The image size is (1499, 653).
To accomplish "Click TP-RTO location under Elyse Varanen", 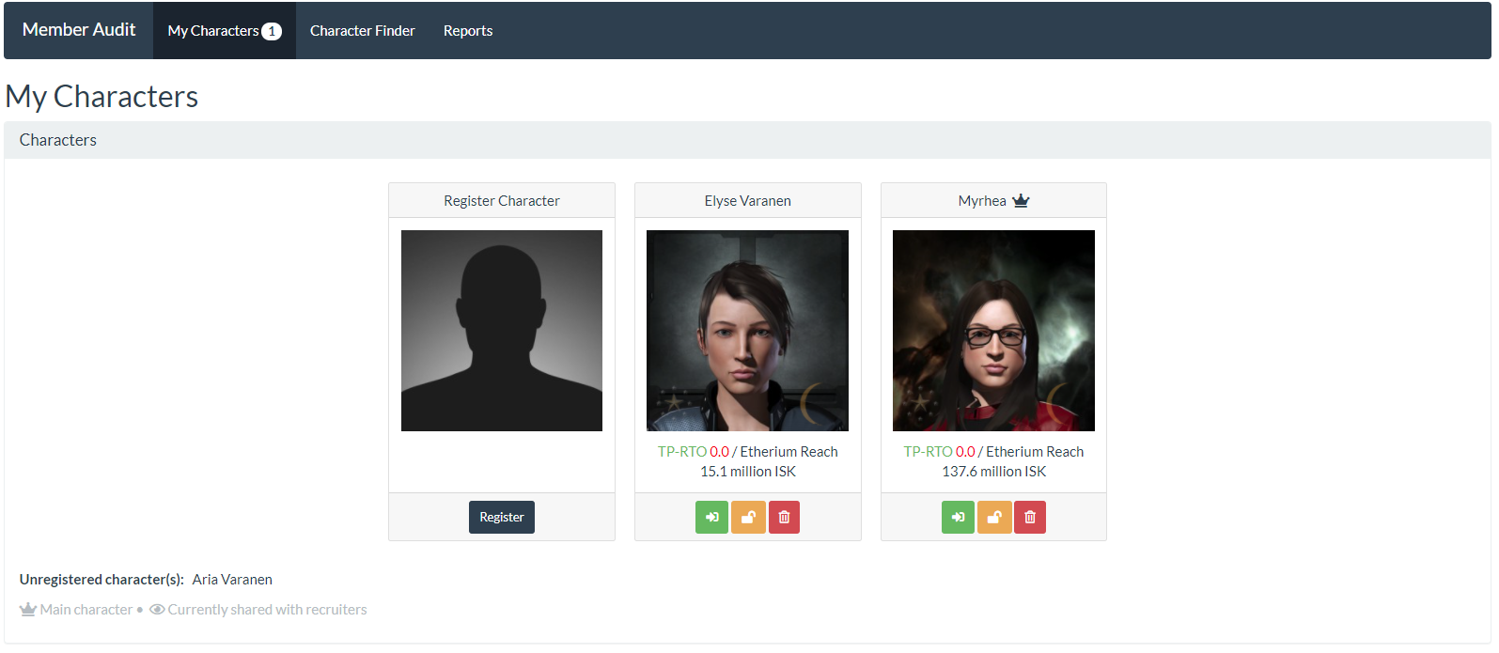I will 682,451.
